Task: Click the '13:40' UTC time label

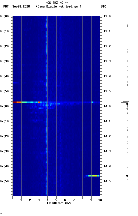Action: click(x=108, y=76)
